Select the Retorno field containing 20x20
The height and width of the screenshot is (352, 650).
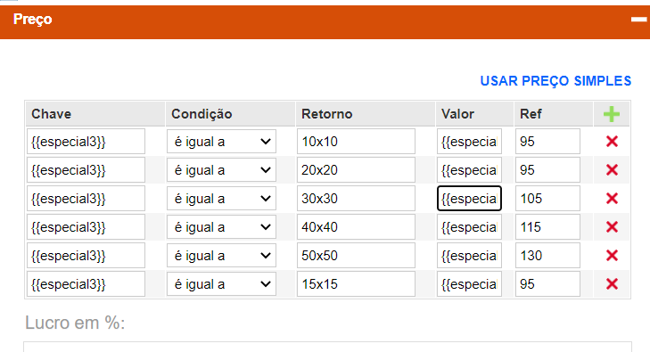(356, 170)
